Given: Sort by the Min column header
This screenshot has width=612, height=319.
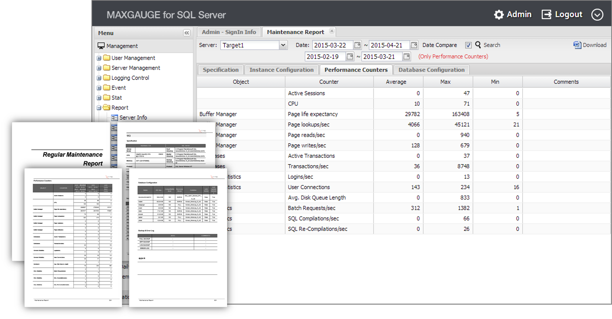Looking at the screenshot, I should 497,82.
